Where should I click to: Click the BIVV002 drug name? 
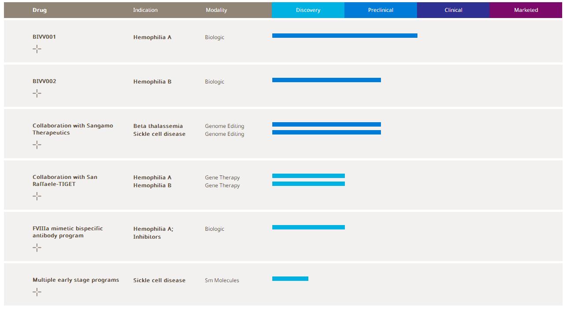click(x=44, y=81)
